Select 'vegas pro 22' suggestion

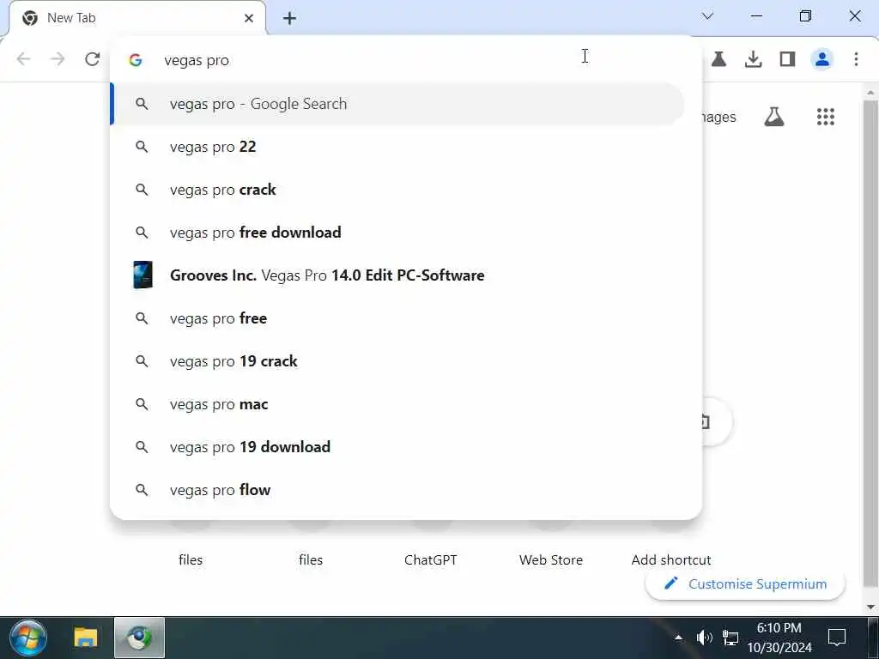398,147
